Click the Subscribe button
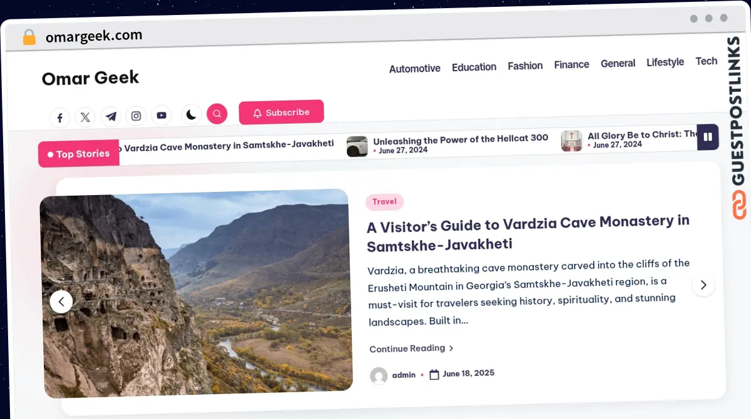751x419 pixels. [x=282, y=113]
